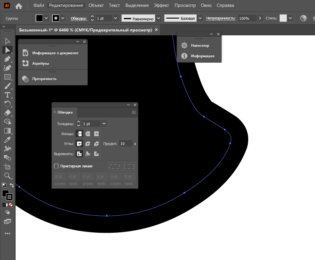
Task: Open the Информация о документе panel
Action: pos(55,53)
